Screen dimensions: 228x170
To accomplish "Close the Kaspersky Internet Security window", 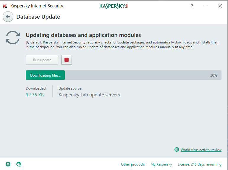I will [220, 6].
